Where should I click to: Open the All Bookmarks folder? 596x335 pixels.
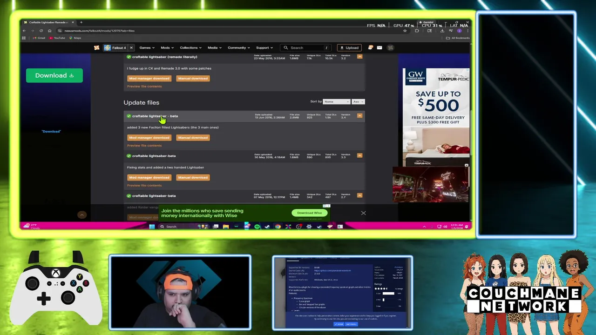coord(458,38)
